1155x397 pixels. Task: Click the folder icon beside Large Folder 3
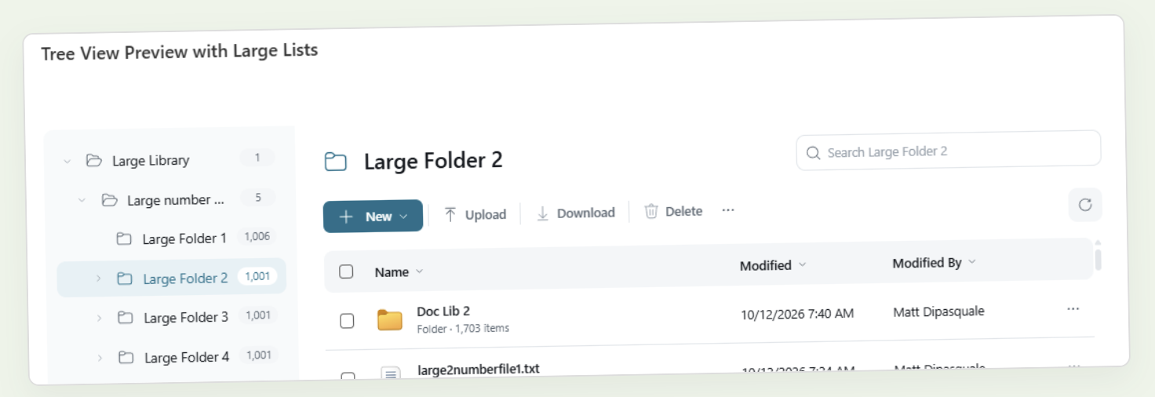point(126,318)
